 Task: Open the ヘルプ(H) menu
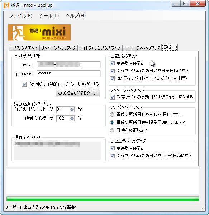pyautogui.click(x=76, y=16)
